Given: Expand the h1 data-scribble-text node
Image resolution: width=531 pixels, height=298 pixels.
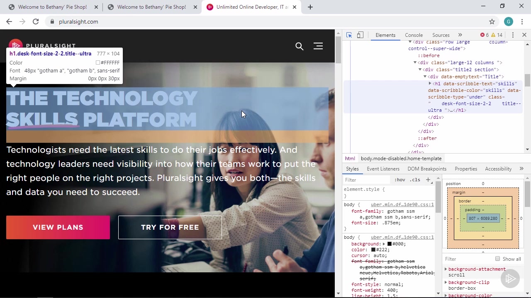Looking at the screenshot, I should click(430, 84).
